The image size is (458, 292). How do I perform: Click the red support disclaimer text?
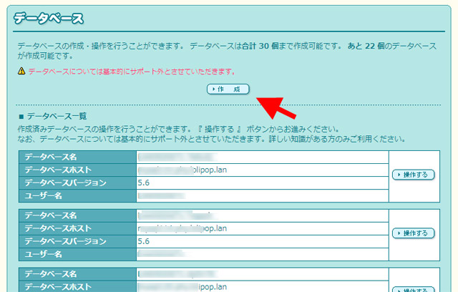131,72
